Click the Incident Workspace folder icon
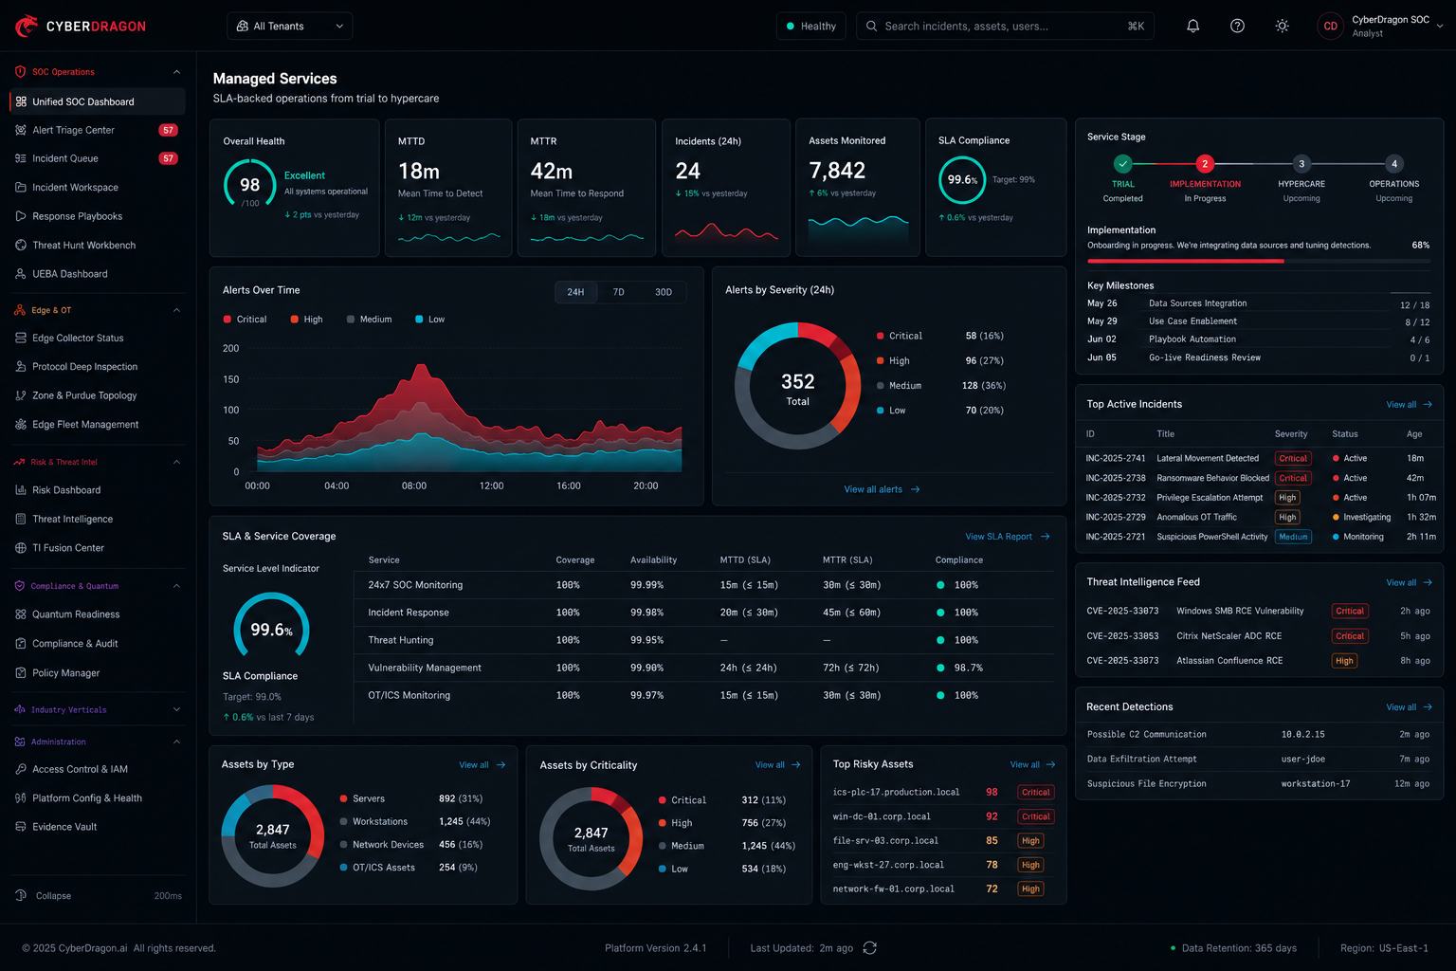 coord(21,187)
